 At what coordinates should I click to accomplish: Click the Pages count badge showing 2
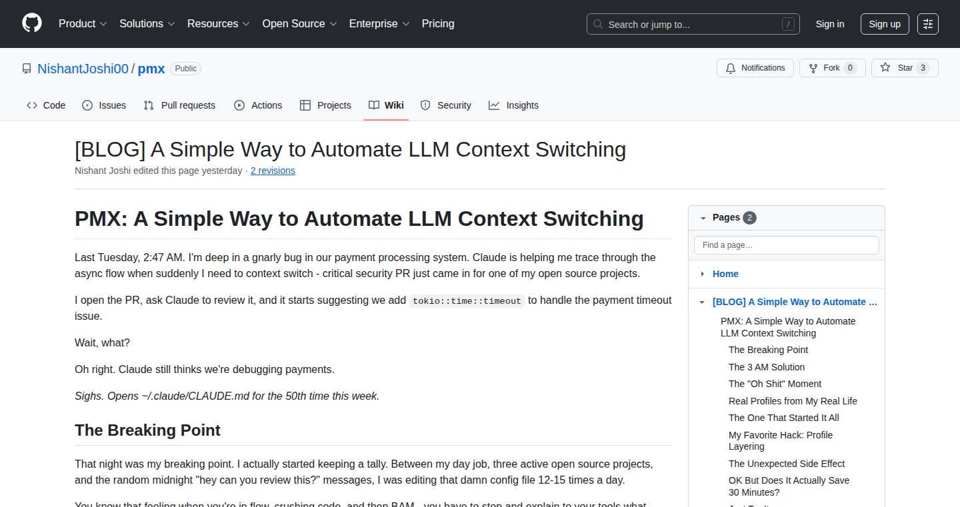[749, 218]
